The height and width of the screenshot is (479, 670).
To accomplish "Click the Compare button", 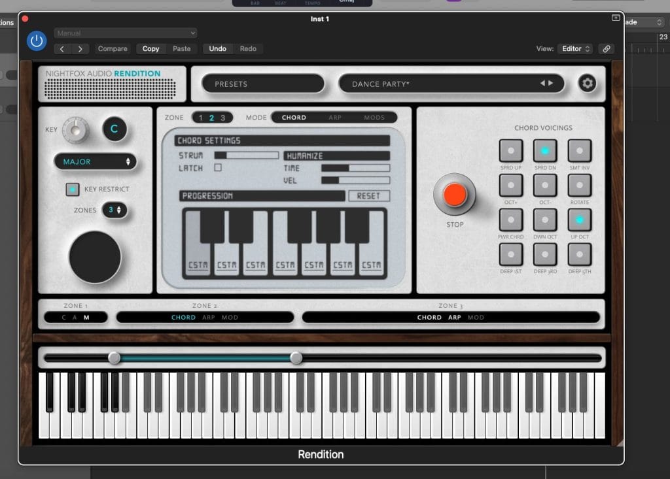I will (x=113, y=48).
